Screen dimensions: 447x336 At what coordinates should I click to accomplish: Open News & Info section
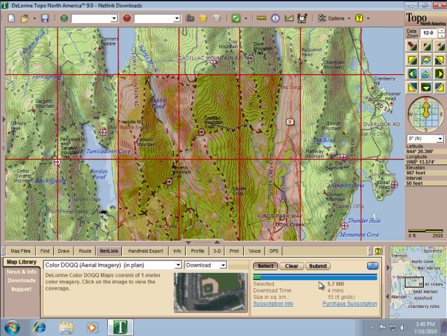(x=22, y=272)
